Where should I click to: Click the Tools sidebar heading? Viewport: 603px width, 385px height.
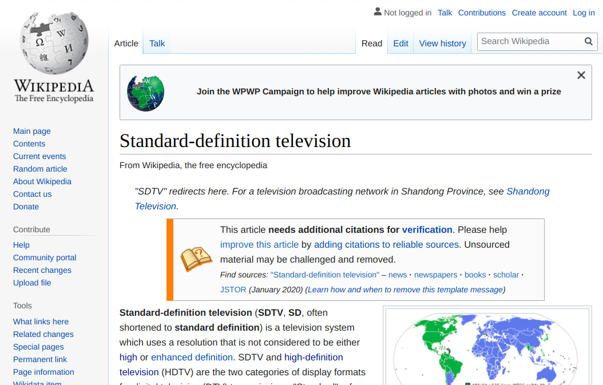coord(22,306)
